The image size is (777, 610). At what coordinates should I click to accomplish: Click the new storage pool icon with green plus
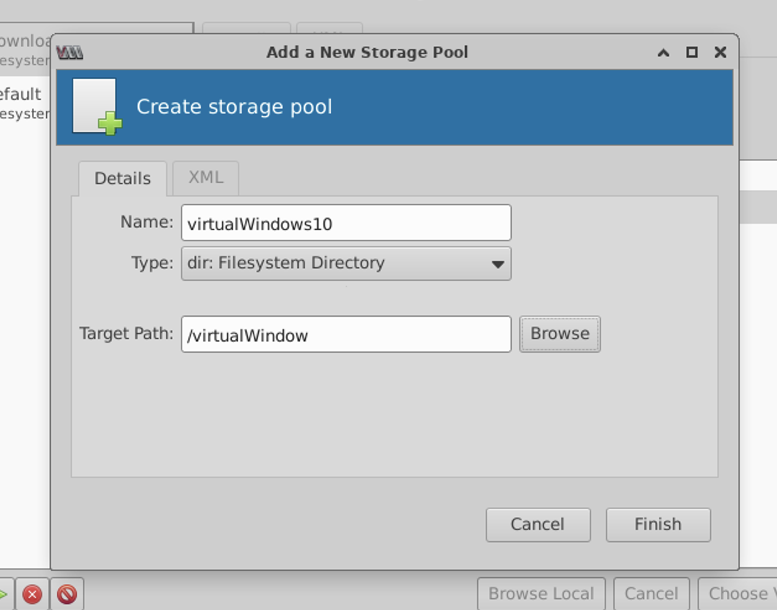97,107
